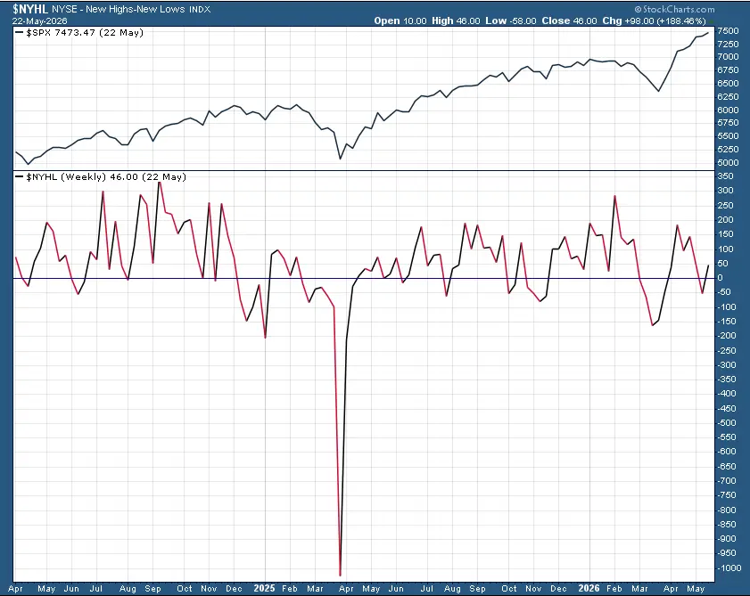Click the High 46.00 value
The height and width of the screenshot is (596, 750).
point(456,21)
